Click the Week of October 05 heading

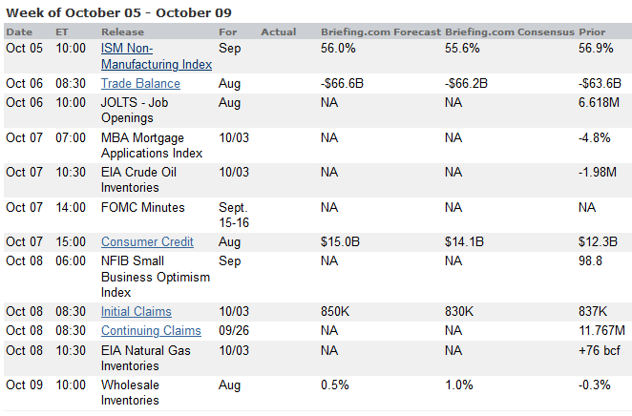click(118, 11)
